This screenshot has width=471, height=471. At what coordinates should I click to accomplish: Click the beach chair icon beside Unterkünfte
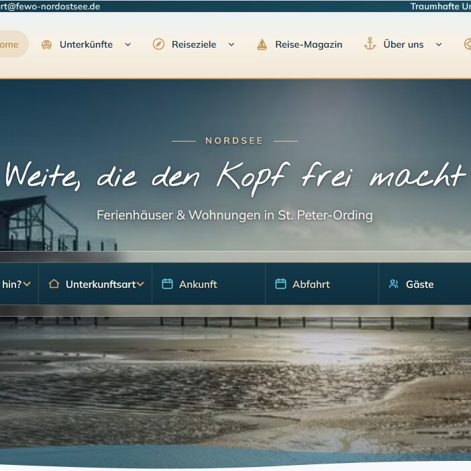46,44
